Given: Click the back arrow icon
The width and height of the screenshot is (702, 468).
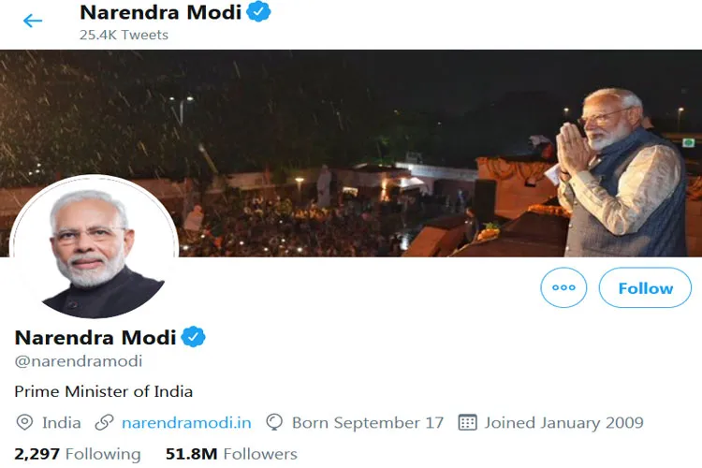Looking at the screenshot, I should (x=33, y=21).
